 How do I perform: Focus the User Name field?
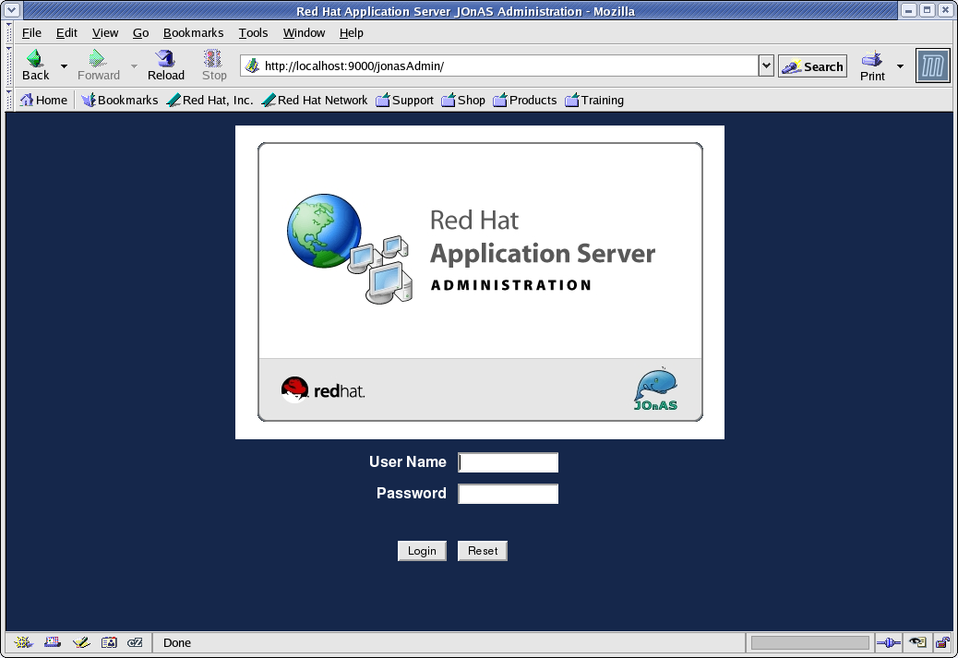509,462
